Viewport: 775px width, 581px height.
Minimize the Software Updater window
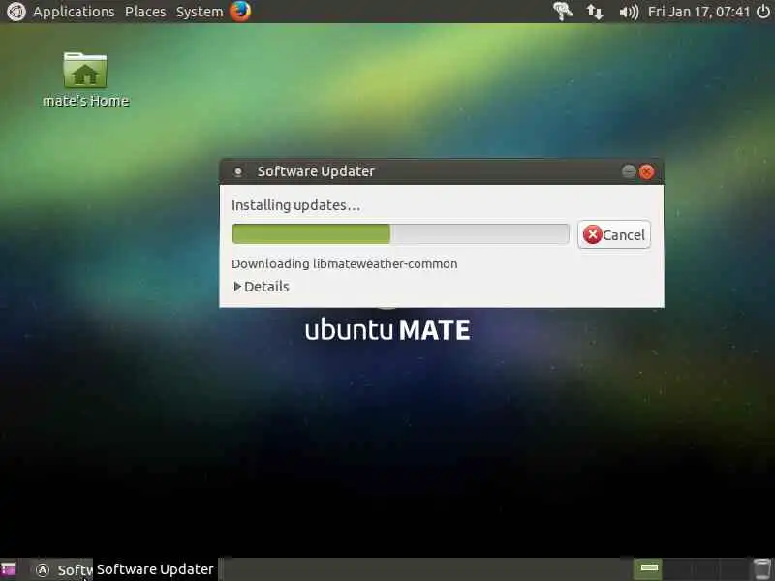pyautogui.click(x=629, y=171)
